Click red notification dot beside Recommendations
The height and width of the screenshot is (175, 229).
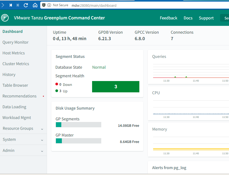point(43,96)
